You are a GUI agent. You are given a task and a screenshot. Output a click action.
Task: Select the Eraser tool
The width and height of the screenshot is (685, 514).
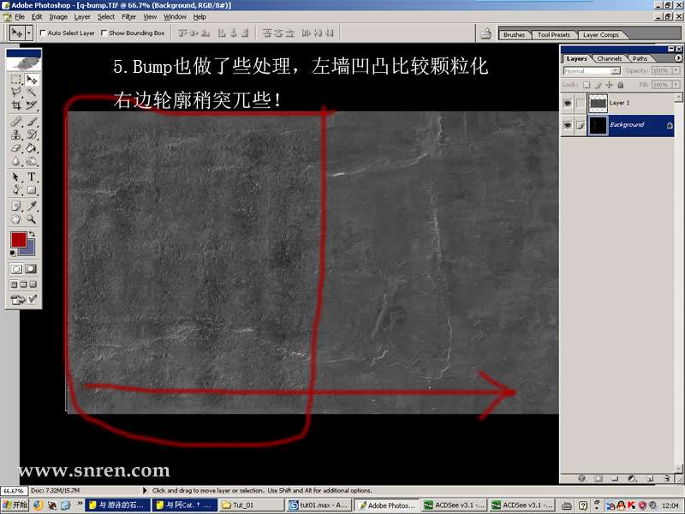tap(16, 148)
